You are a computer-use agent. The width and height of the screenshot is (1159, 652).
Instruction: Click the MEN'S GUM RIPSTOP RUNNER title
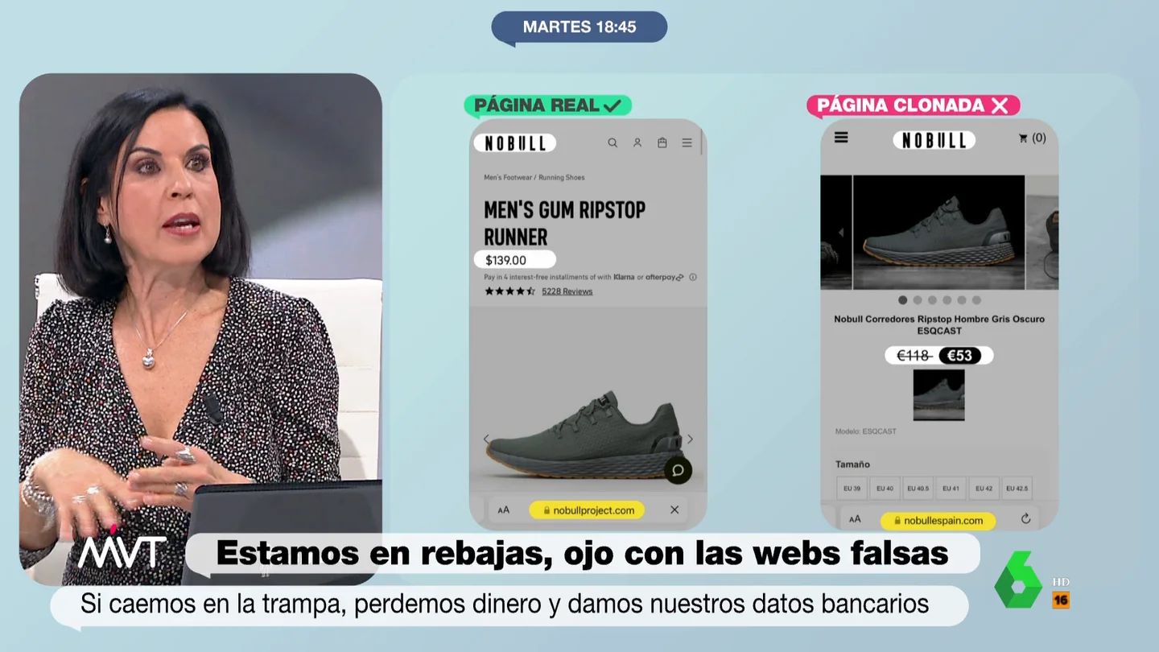pos(564,223)
